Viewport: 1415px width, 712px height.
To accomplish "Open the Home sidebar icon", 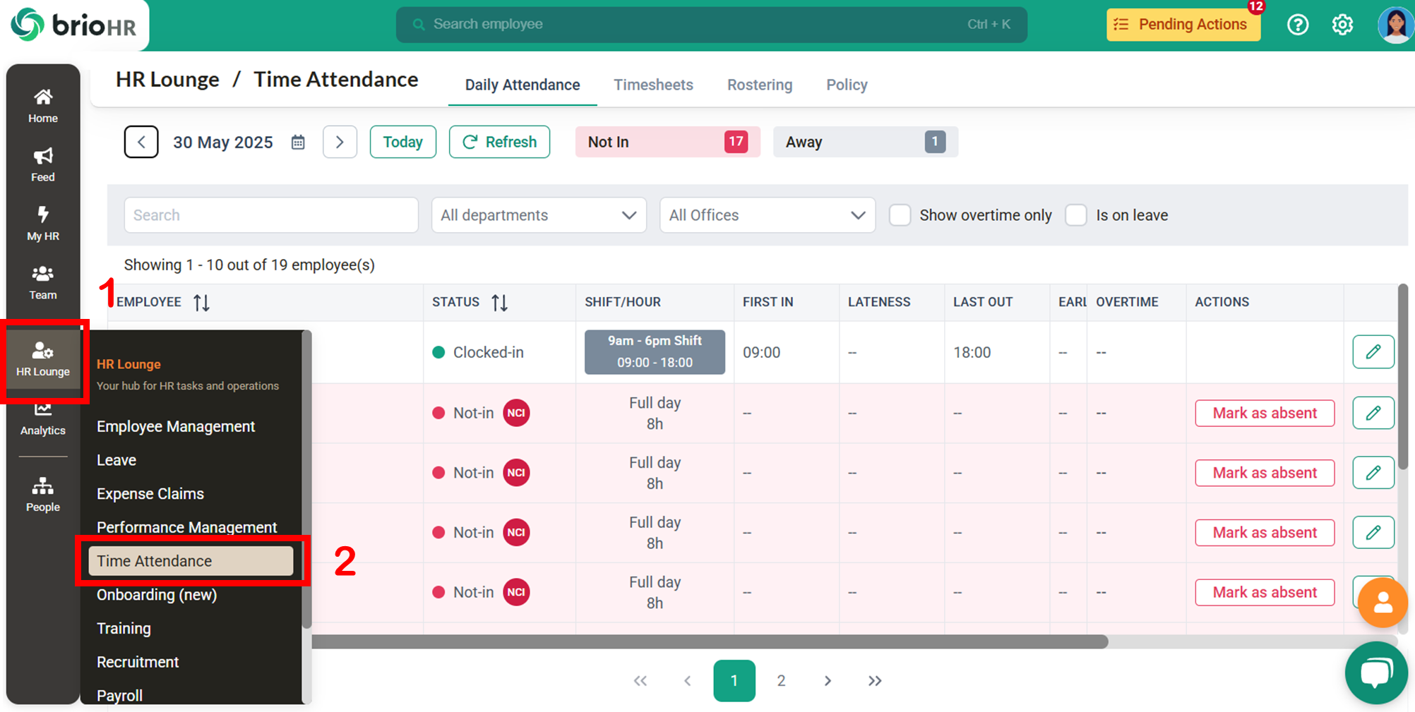I will (x=43, y=106).
